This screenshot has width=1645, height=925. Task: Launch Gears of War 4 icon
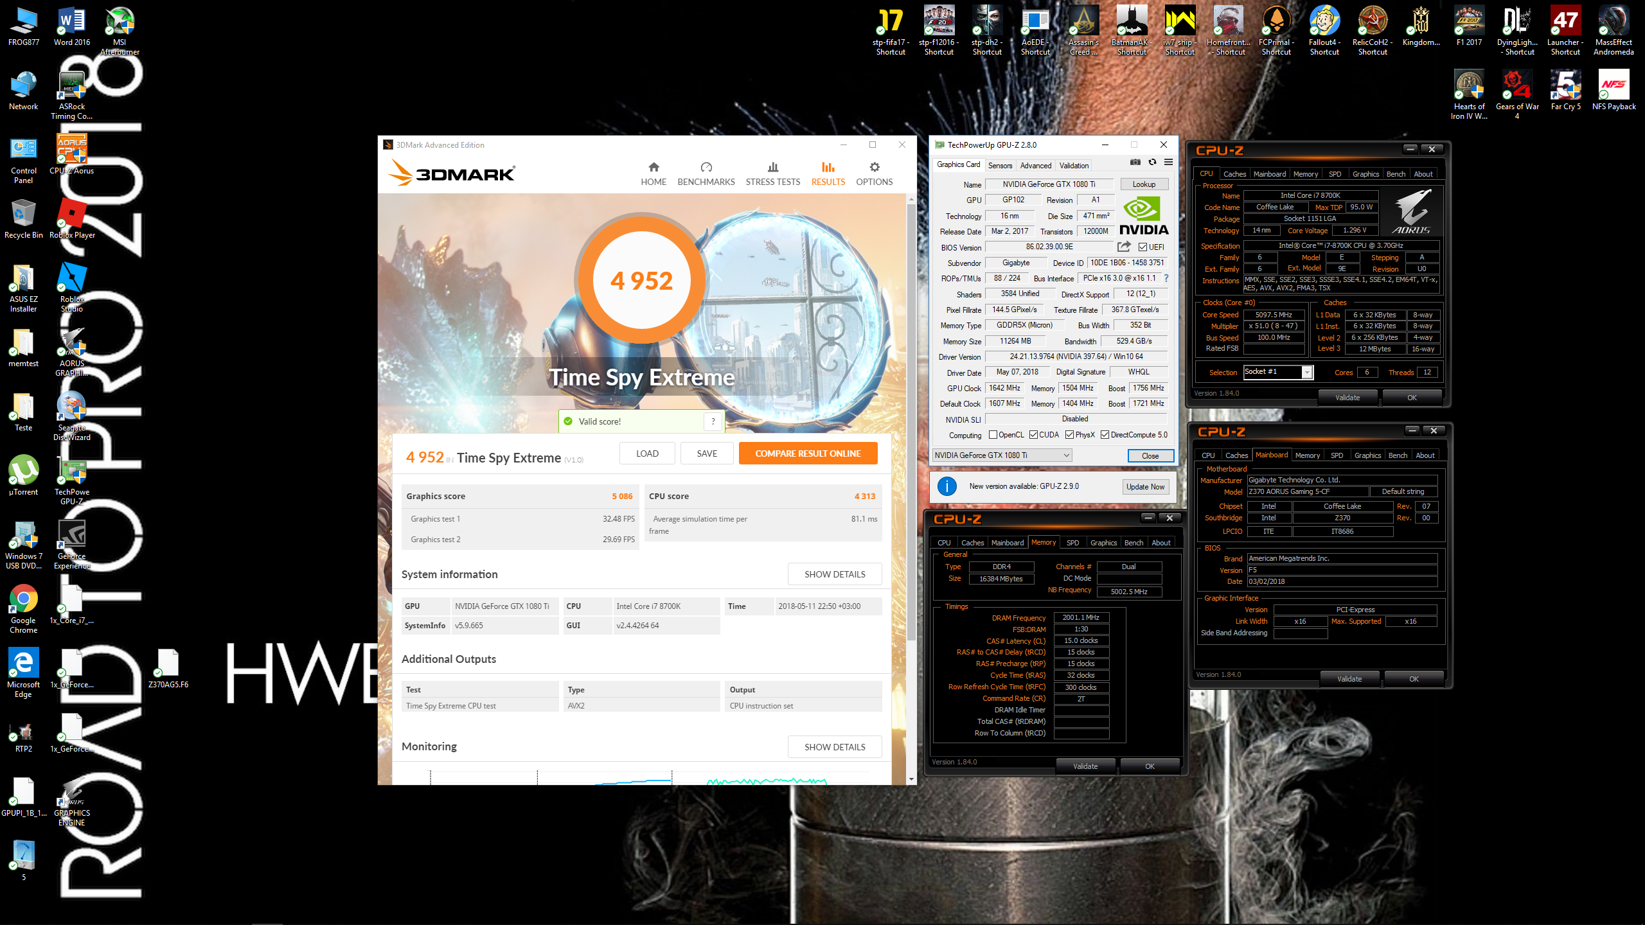(x=1517, y=94)
